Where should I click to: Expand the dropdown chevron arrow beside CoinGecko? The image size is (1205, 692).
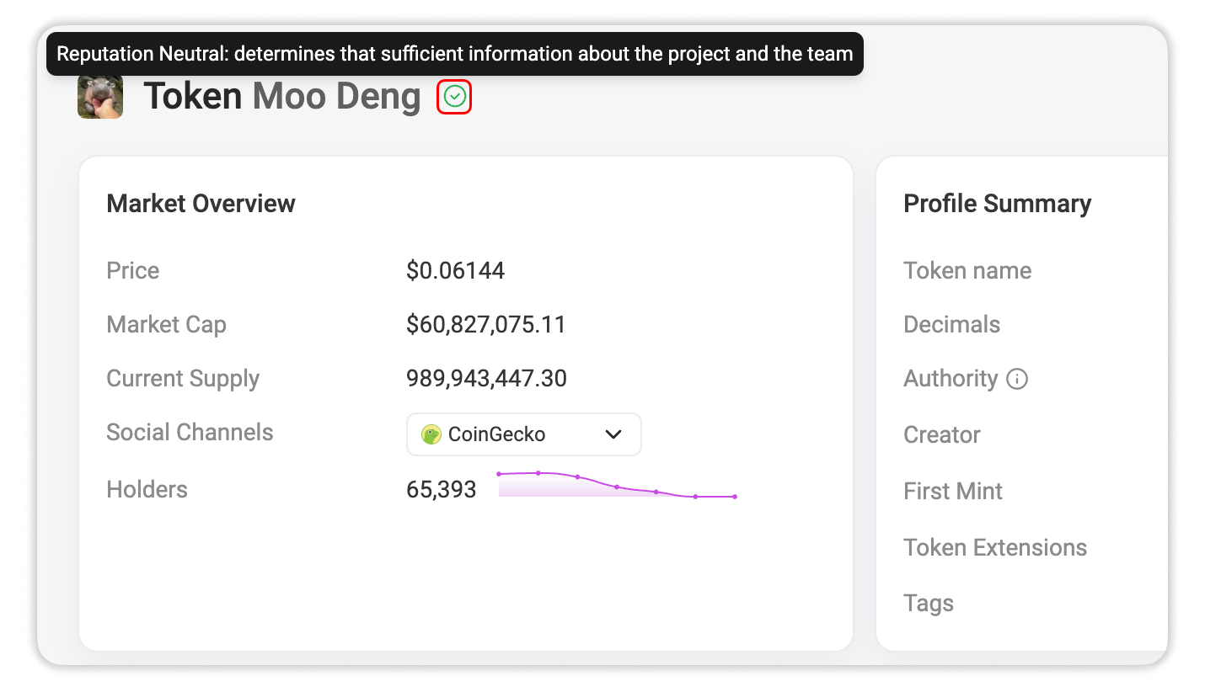tap(613, 434)
